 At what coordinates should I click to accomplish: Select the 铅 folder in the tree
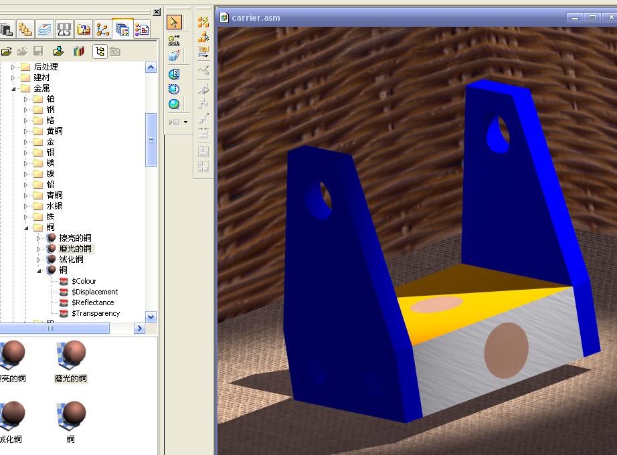click(x=50, y=184)
